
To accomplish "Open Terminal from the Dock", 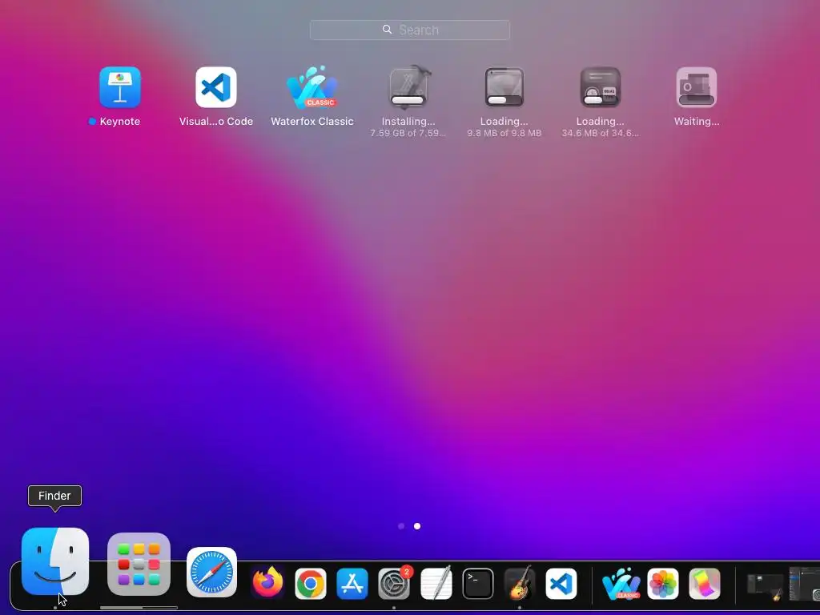I will 478,584.
